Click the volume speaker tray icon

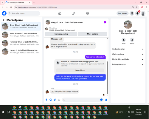pos(129,117)
